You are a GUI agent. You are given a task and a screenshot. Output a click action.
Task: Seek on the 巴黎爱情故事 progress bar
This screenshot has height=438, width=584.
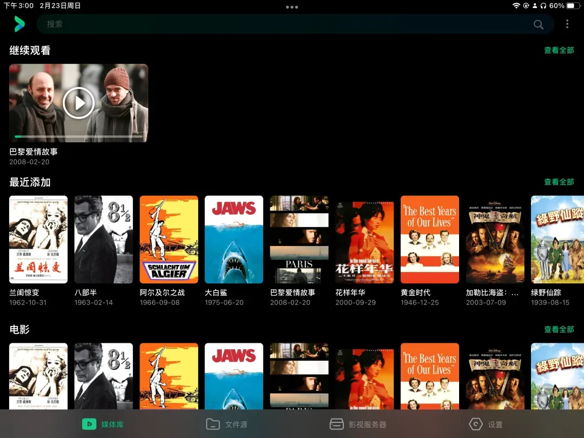[78, 137]
